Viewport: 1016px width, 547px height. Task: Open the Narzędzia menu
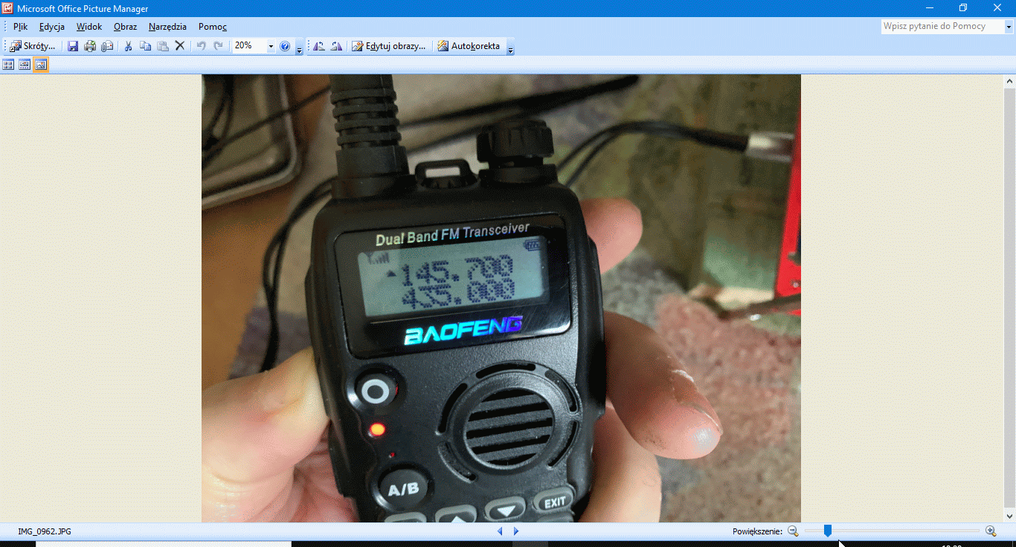(x=167, y=27)
